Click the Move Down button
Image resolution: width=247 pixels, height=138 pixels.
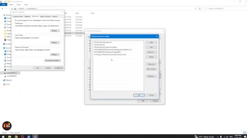pos(151,69)
